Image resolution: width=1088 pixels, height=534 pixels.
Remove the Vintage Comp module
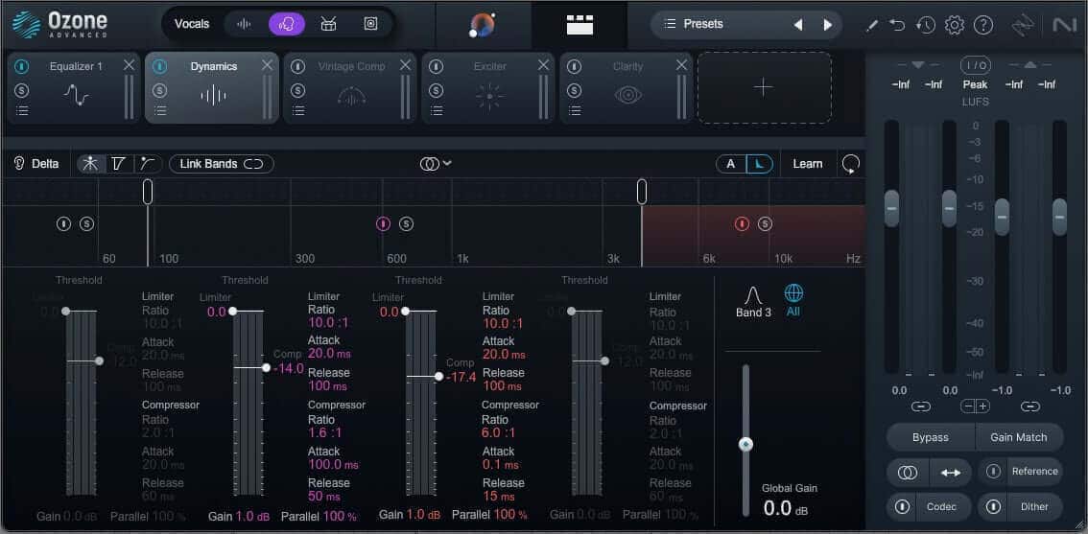[x=405, y=65]
